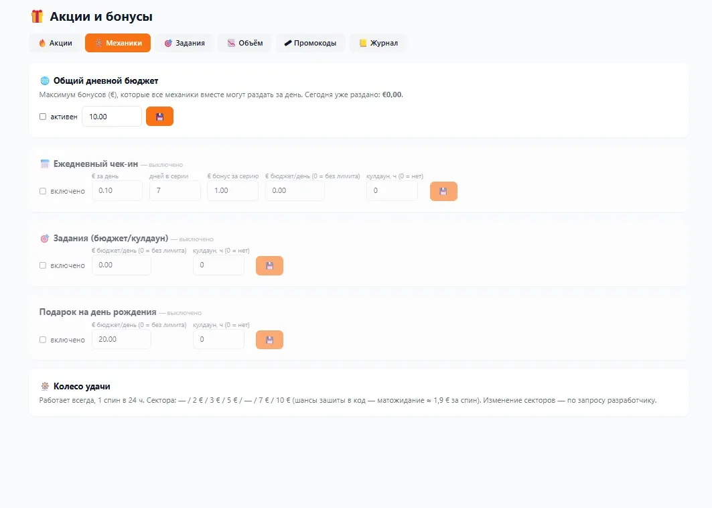Click the wheel icon near Колесо удачи
The image size is (712, 508).
[44, 386]
